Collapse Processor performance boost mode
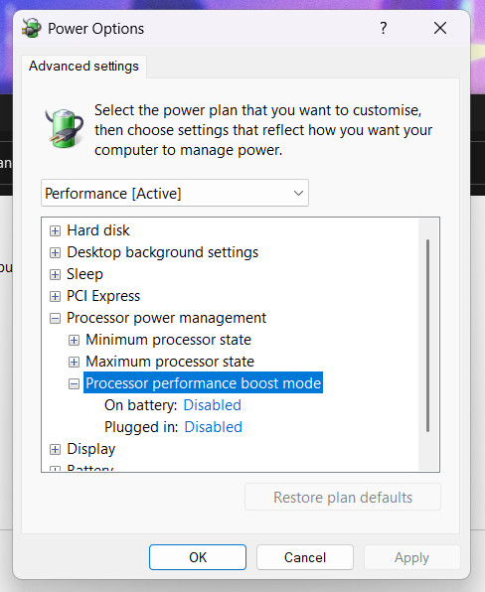The width and height of the screenshot is (485, 592). (x=74, y=384)
